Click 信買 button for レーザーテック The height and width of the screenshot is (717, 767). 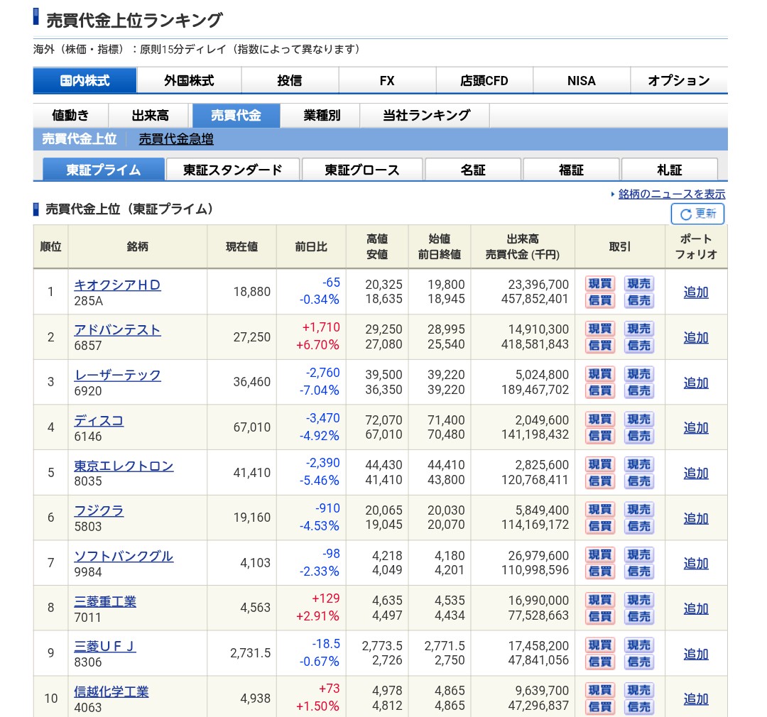click(599, 391)
